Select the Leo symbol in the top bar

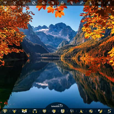pos(43,3)
